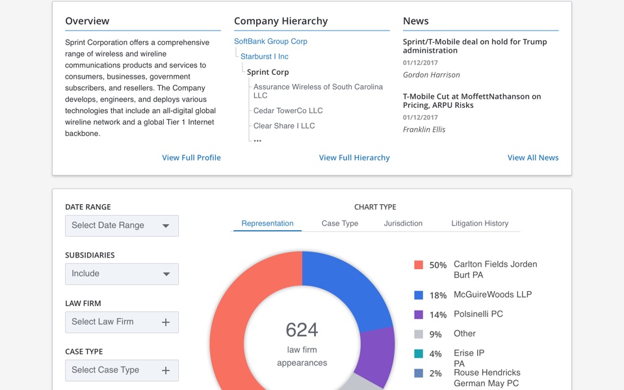624x390 pixels.
Task: Click the plus icon in Law Firm field
Action: tap(166, 322)
